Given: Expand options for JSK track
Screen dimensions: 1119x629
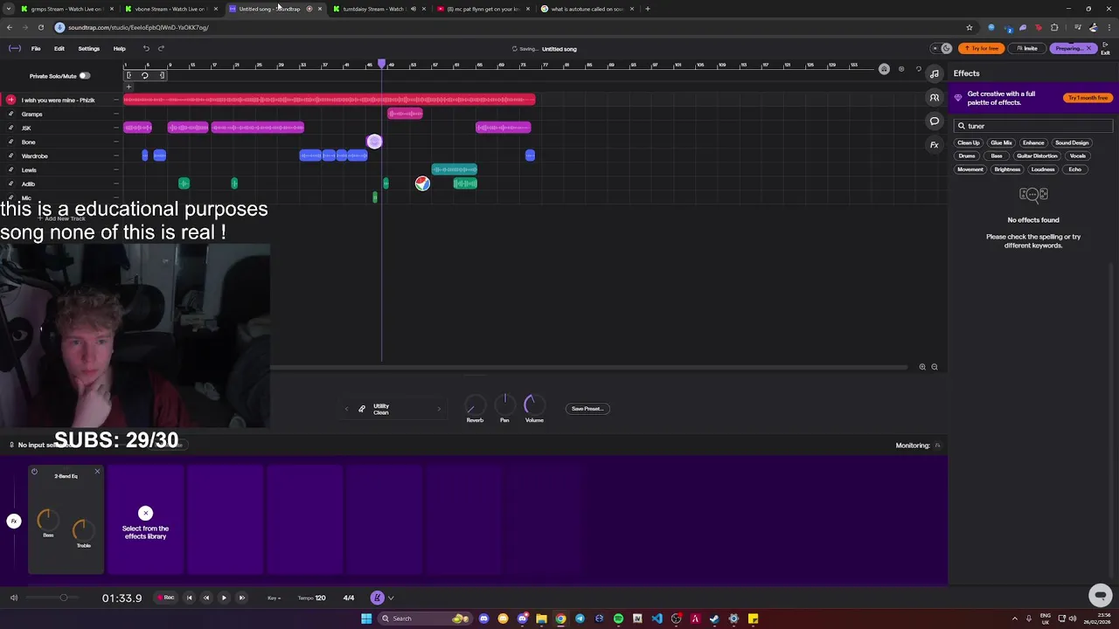Looking at the screenshot, I should coord(115,128).
